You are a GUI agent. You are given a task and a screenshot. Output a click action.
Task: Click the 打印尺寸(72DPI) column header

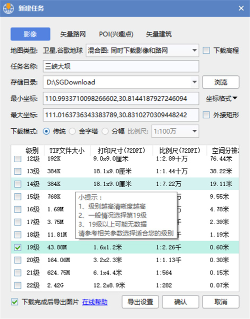[121, 151]
